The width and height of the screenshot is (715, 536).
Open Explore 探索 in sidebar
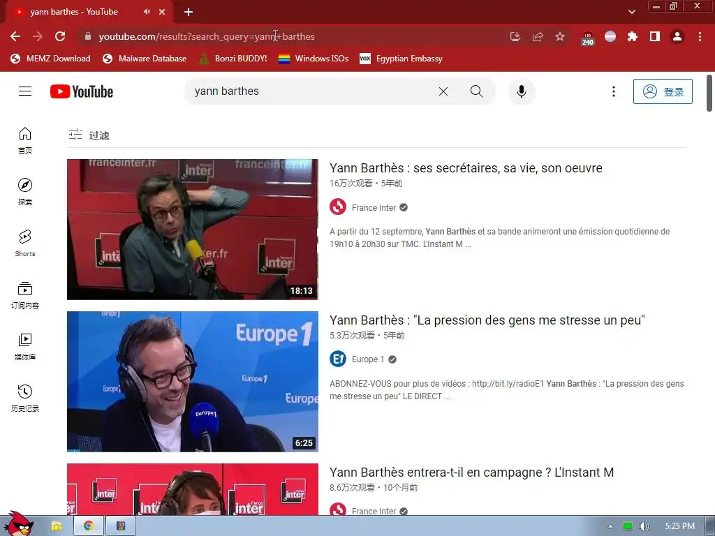point(25,192)
